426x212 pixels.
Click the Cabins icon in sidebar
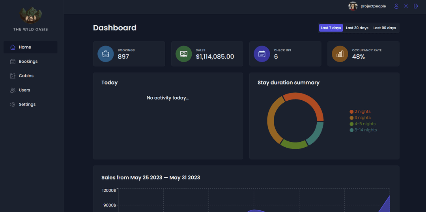[13, 76]
